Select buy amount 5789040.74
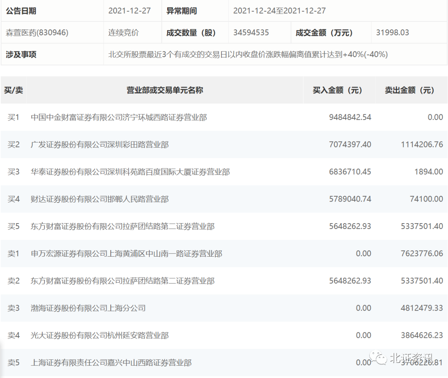The image size is (448, 378). [x=350, y=199]
